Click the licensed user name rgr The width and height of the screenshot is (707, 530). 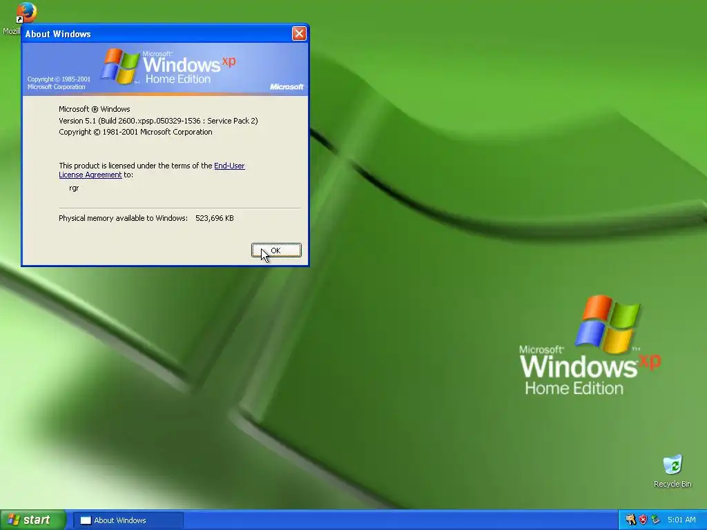tap(74, 188)
